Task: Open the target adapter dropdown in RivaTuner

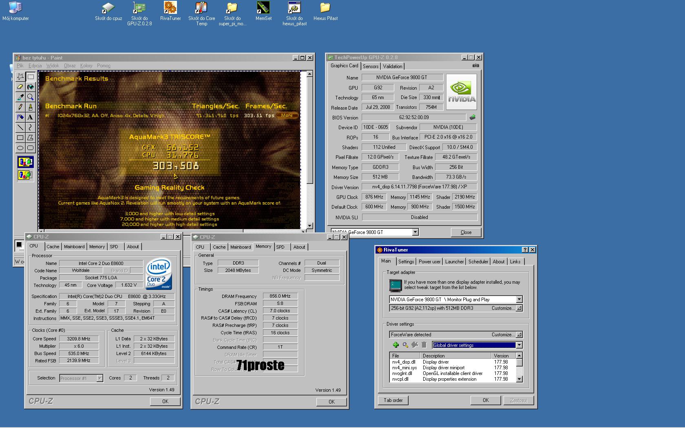Action: point(519,300)
